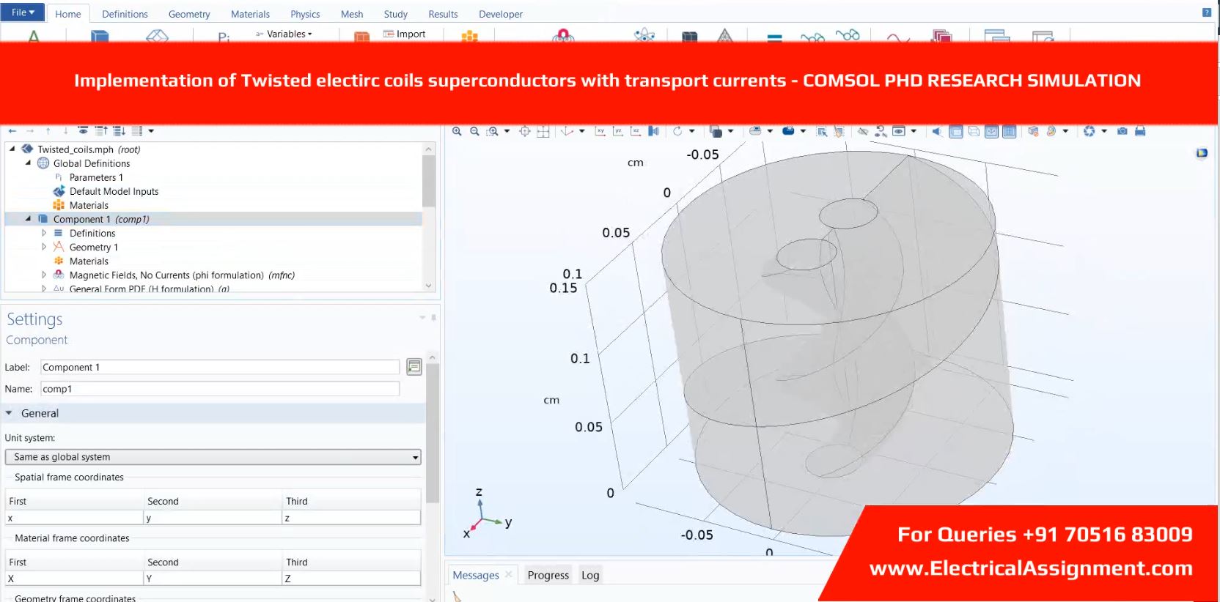Click the label settings icon beside Component 1 field
Image resolution: width=1220 pixels, height=602 pixels.
tap(414, 367)
